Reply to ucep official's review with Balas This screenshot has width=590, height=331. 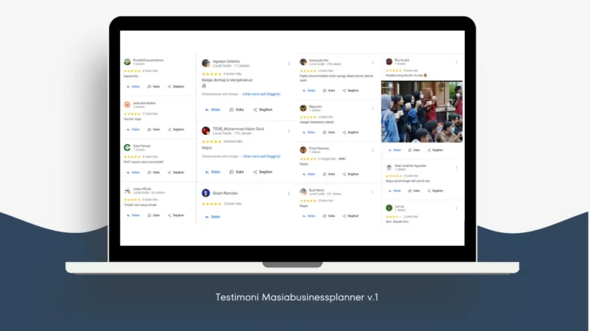[133, 215]
